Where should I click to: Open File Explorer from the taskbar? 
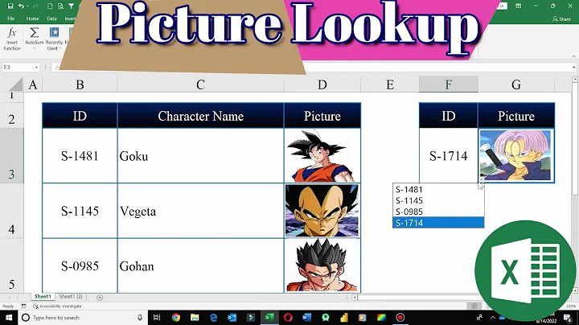[x=195, y=318]
